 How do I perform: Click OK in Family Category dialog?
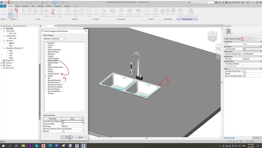[x=67, y=137]
